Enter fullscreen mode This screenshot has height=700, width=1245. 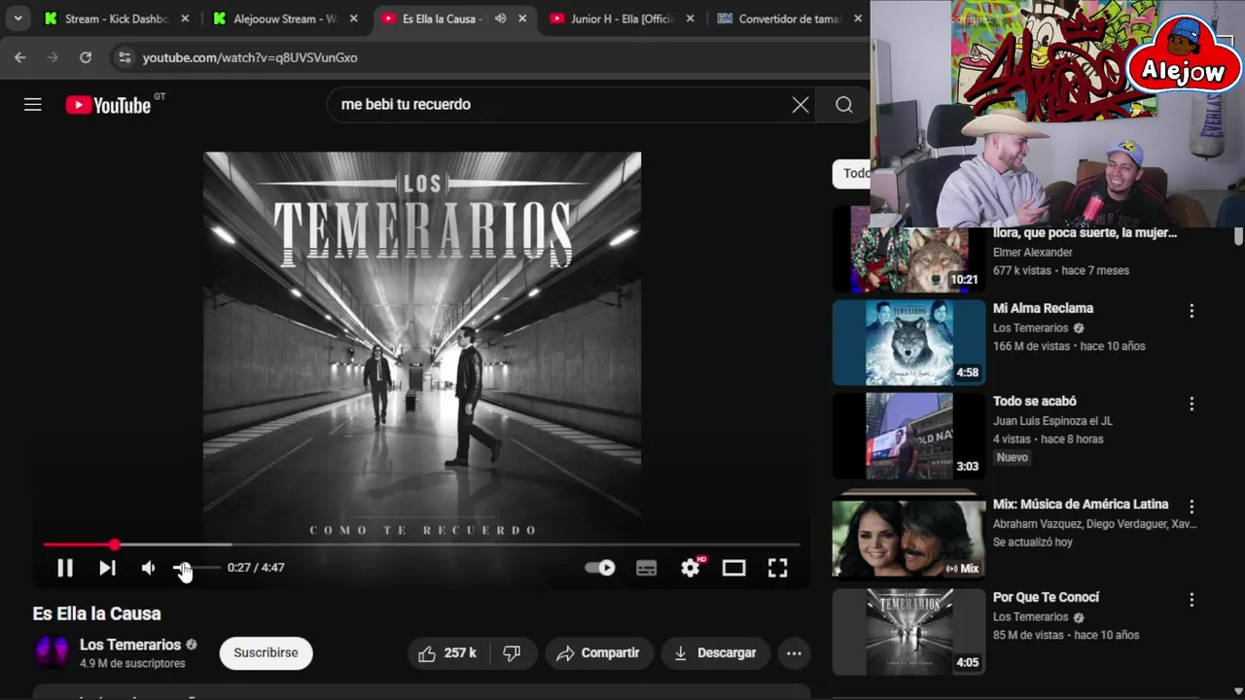(777, 568)
